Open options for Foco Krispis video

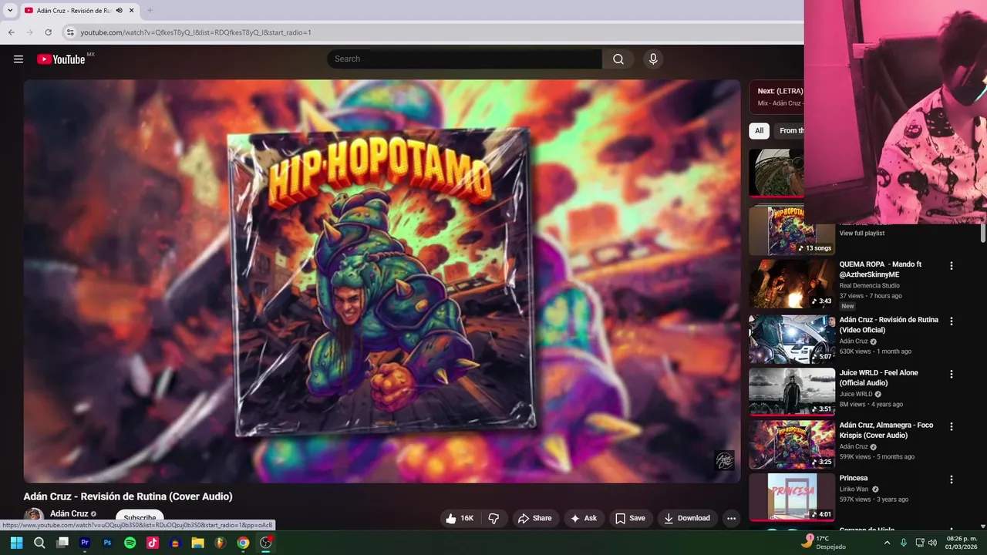[951, 426]
